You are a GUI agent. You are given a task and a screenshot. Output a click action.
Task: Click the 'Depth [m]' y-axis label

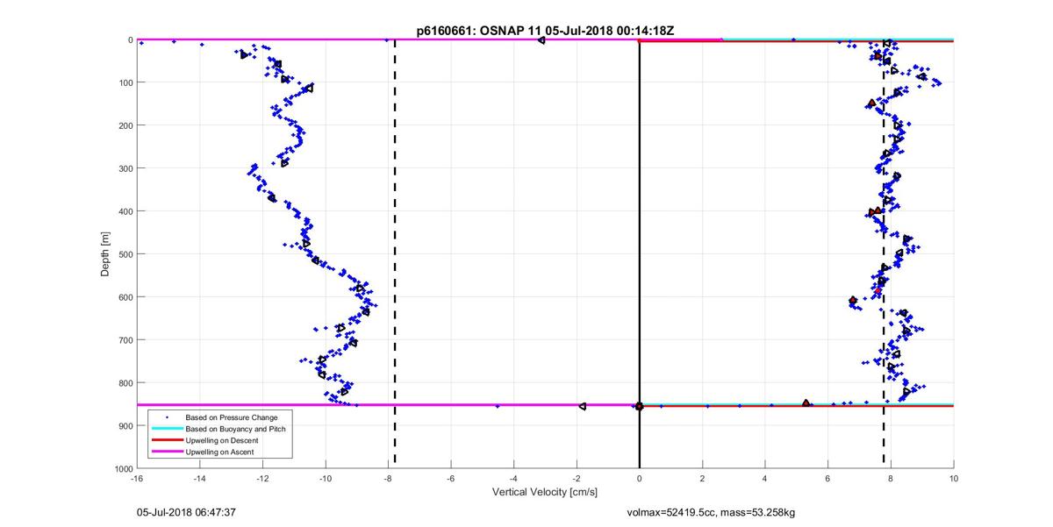105,254
